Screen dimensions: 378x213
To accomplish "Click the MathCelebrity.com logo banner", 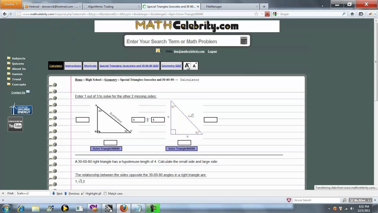I will click(x=187, y=26).
